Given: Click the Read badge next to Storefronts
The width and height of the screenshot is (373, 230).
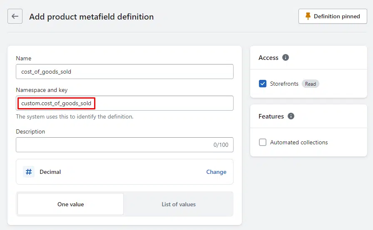Looking at the screenshot, I should [311, 84].
